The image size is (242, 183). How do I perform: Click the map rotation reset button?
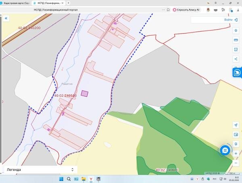click(236, 144)
